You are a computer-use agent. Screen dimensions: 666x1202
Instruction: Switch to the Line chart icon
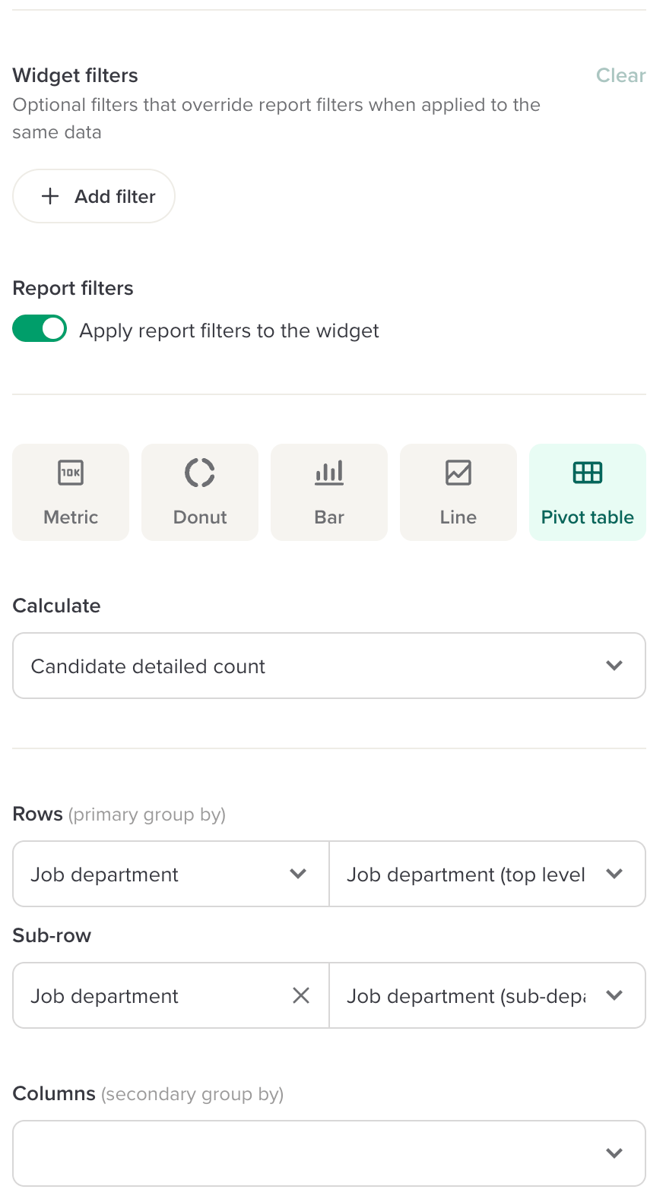[458, 473]
